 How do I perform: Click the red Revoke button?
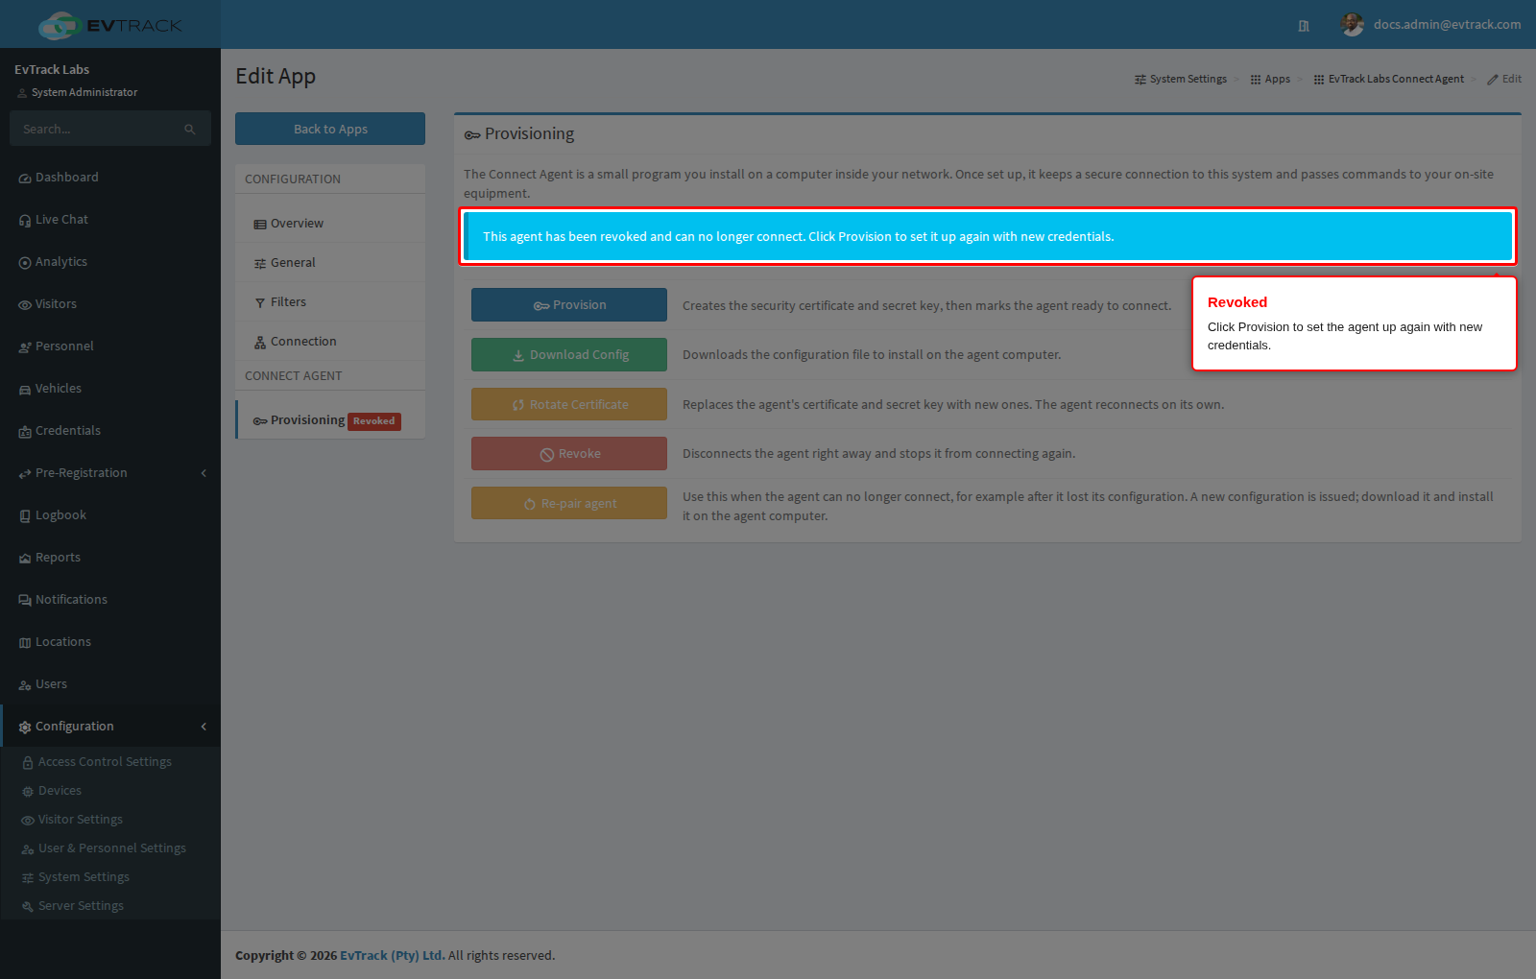click(x=569, y=454)
